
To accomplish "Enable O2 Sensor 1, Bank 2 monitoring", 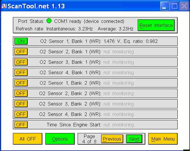I will point(21,83).
